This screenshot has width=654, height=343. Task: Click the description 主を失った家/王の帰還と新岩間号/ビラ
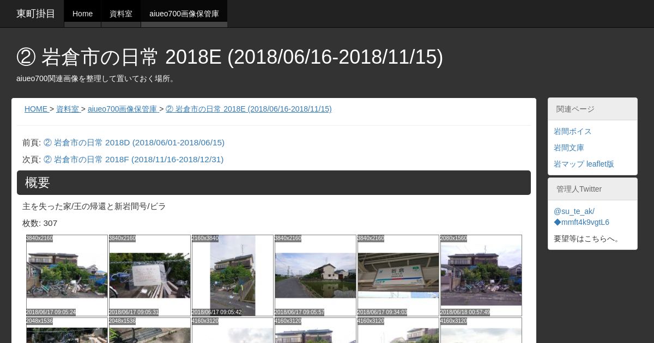pos(94,206)
